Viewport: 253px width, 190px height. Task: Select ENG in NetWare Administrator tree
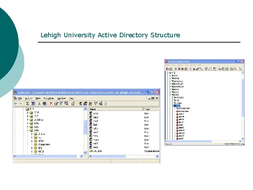pyautogui.click(x=176, y=95)
